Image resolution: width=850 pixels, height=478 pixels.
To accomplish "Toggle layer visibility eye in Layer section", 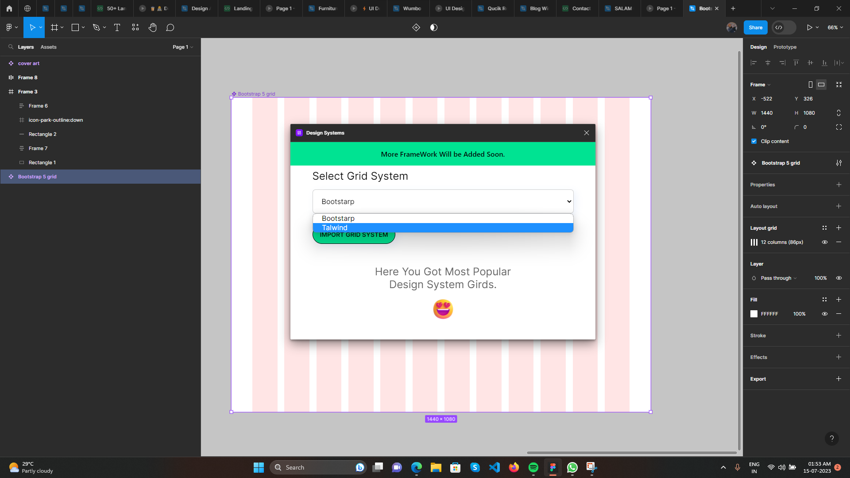I will [839, 278].
